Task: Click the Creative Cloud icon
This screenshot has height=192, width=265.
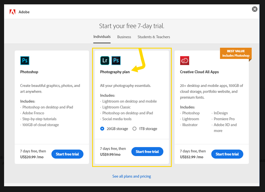Action: 185,60
